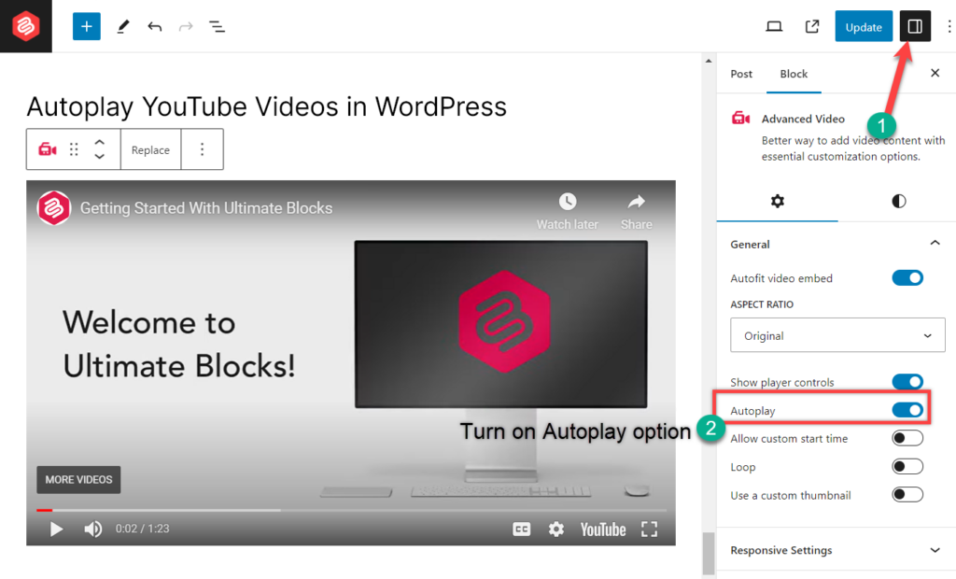
Task: Switch to the Post tab
Action: tap(740, 74)
